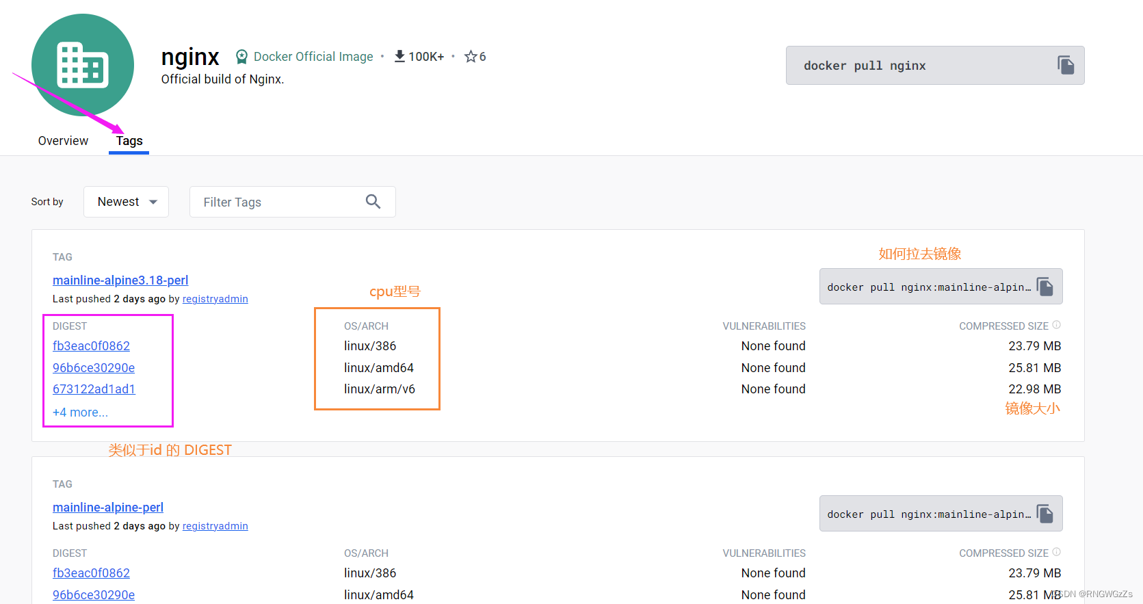Switch to the Tags tab

[x=129, y=140]
